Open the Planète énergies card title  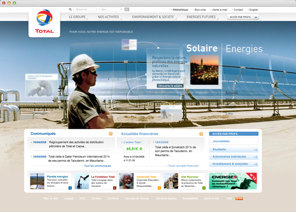coord(57,177)
